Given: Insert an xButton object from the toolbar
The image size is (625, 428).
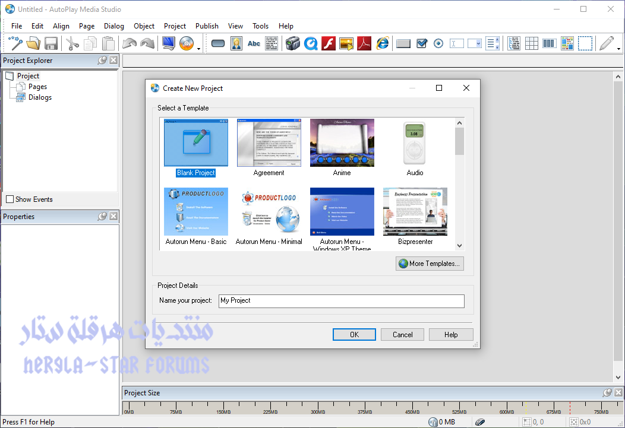Looking at the screenshot, I should tap(403, 43).
